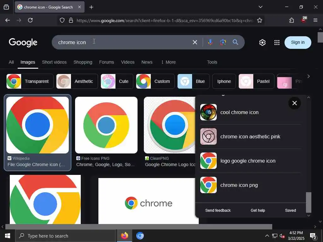The image size is (323, 242).
Task: Click the Windows taskbar search box
Action: 66,236
